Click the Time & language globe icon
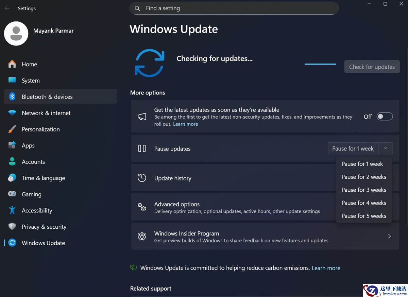Image resolution: width=408 pixels, height=297 pixels. 12,178
